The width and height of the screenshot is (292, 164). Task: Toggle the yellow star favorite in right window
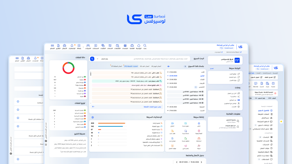tap(281, 121)
